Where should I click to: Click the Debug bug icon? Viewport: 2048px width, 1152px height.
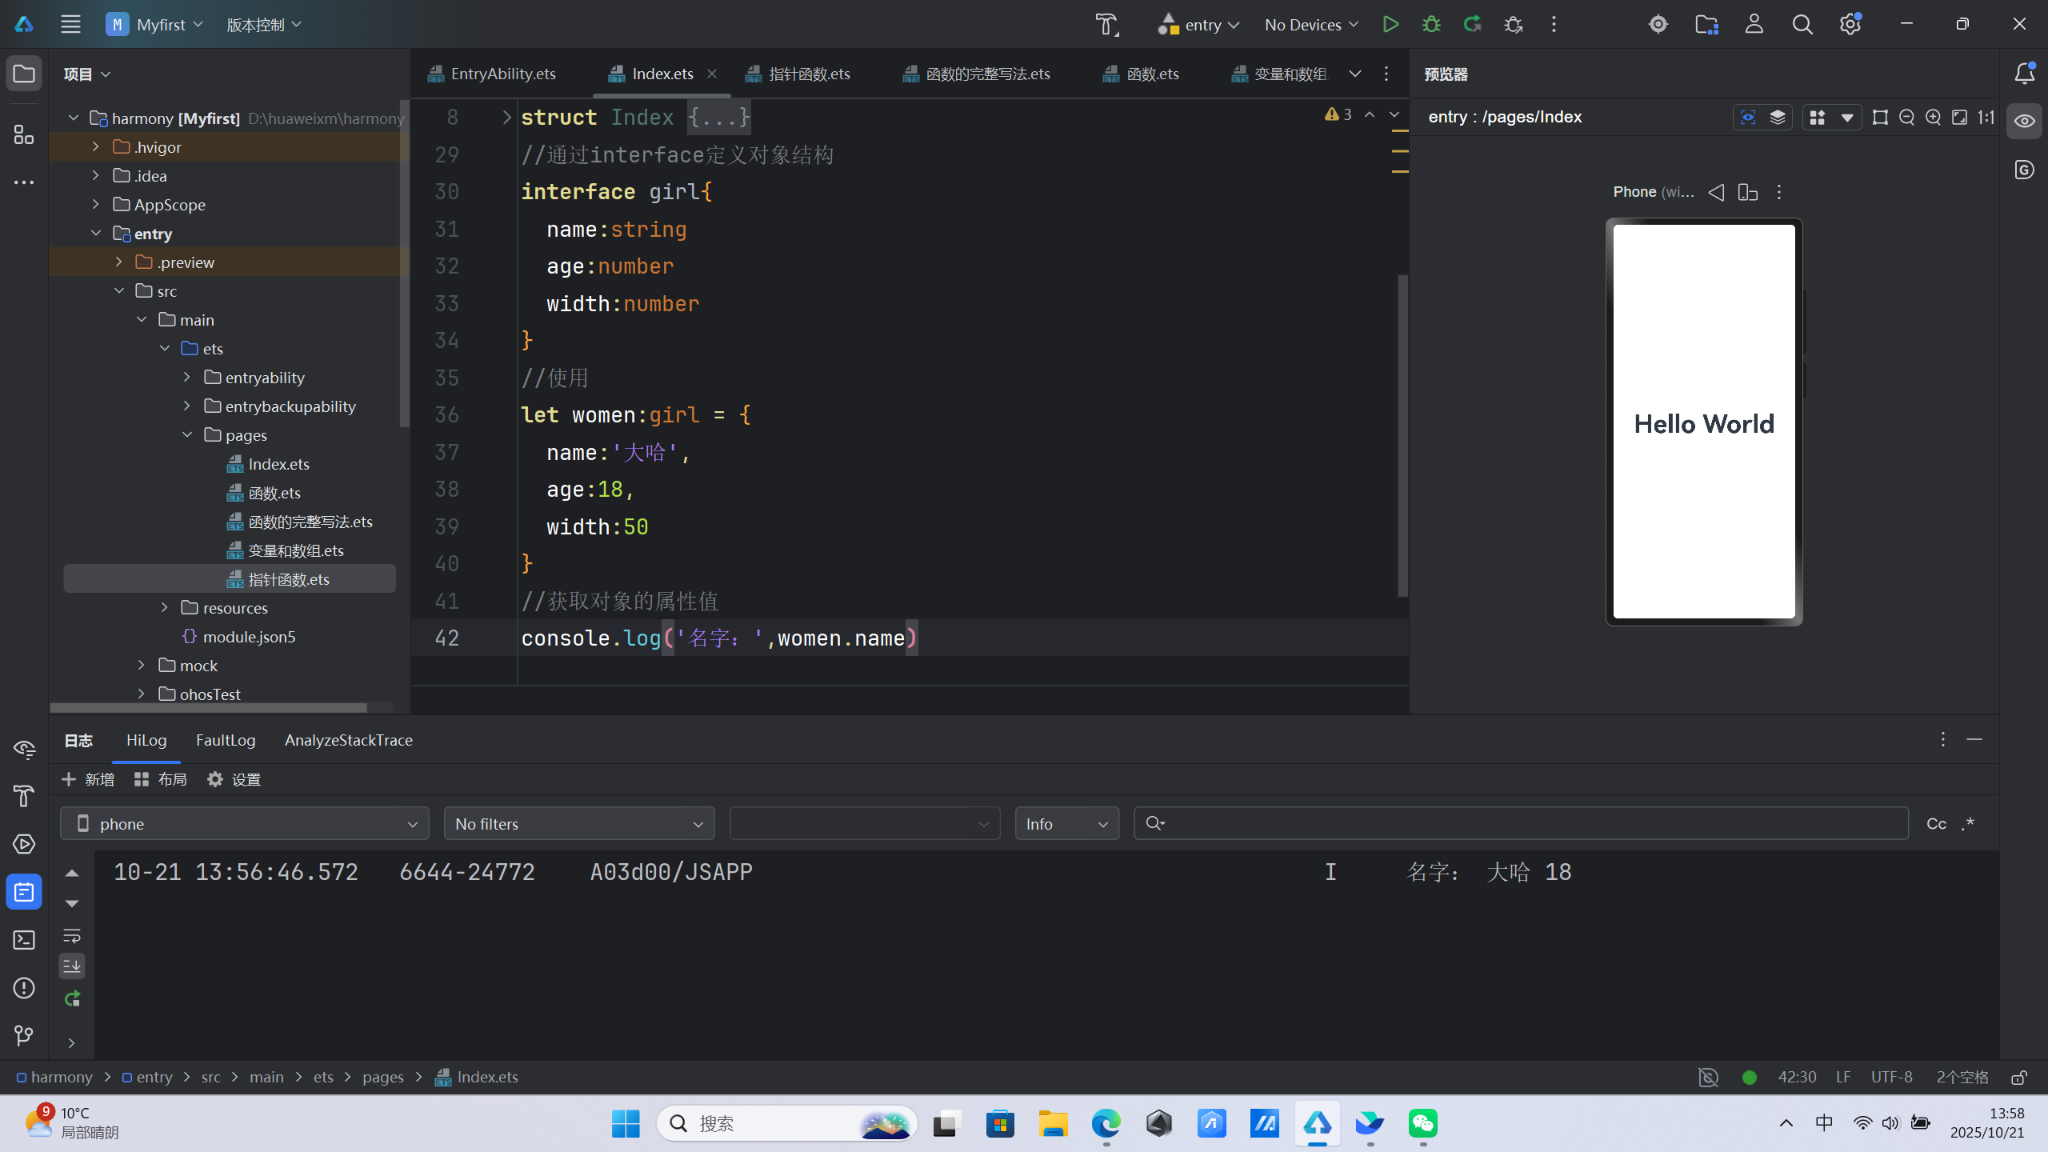[x=1431, y=24]
